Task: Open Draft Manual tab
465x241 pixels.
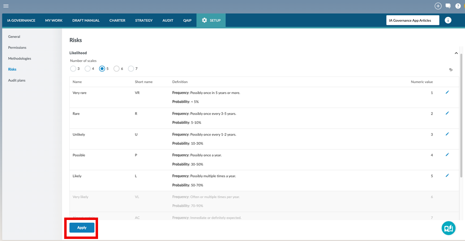Action: (86, 20)
